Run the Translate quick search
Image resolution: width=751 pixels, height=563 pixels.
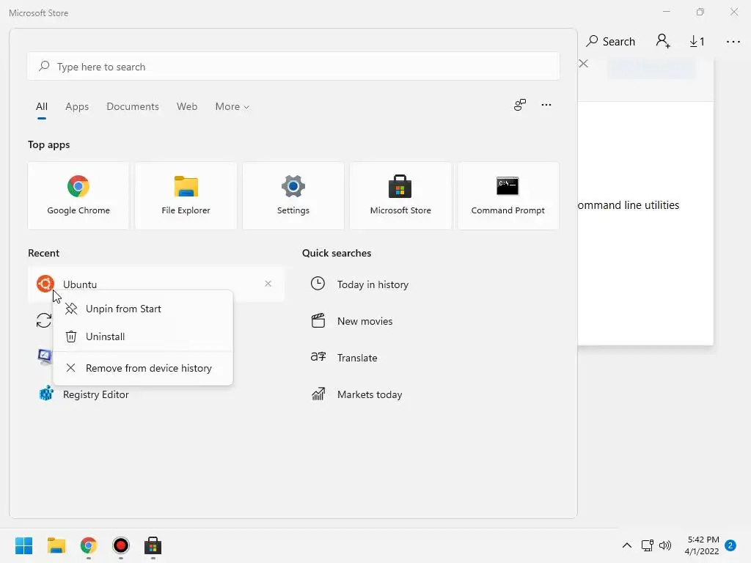coord(357,358)
